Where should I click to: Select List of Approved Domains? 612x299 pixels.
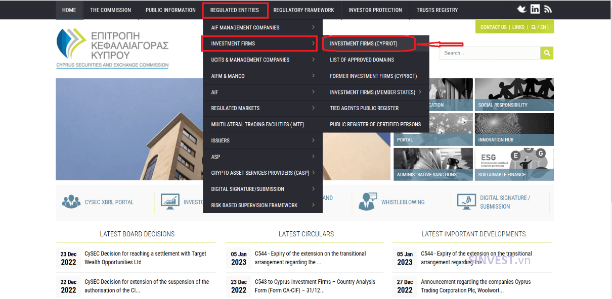pos(376,60)
